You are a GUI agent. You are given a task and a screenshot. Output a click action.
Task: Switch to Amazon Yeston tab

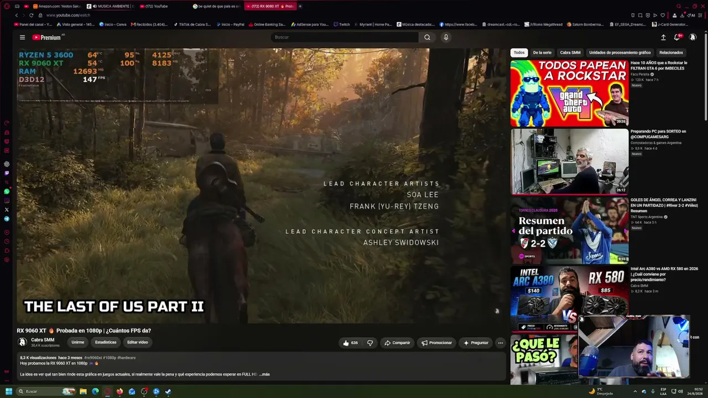click(56, 6)
